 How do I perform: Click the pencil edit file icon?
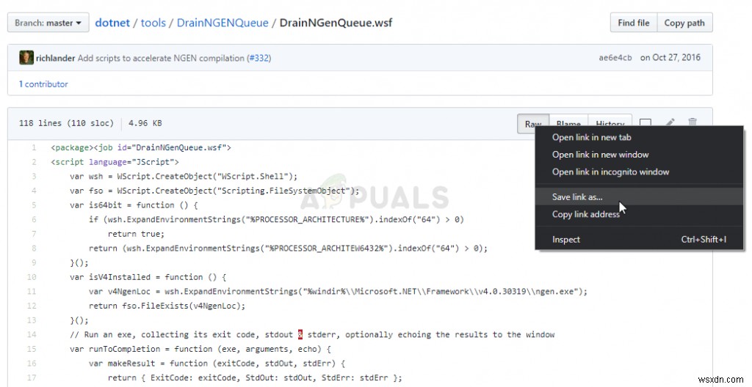670,122
